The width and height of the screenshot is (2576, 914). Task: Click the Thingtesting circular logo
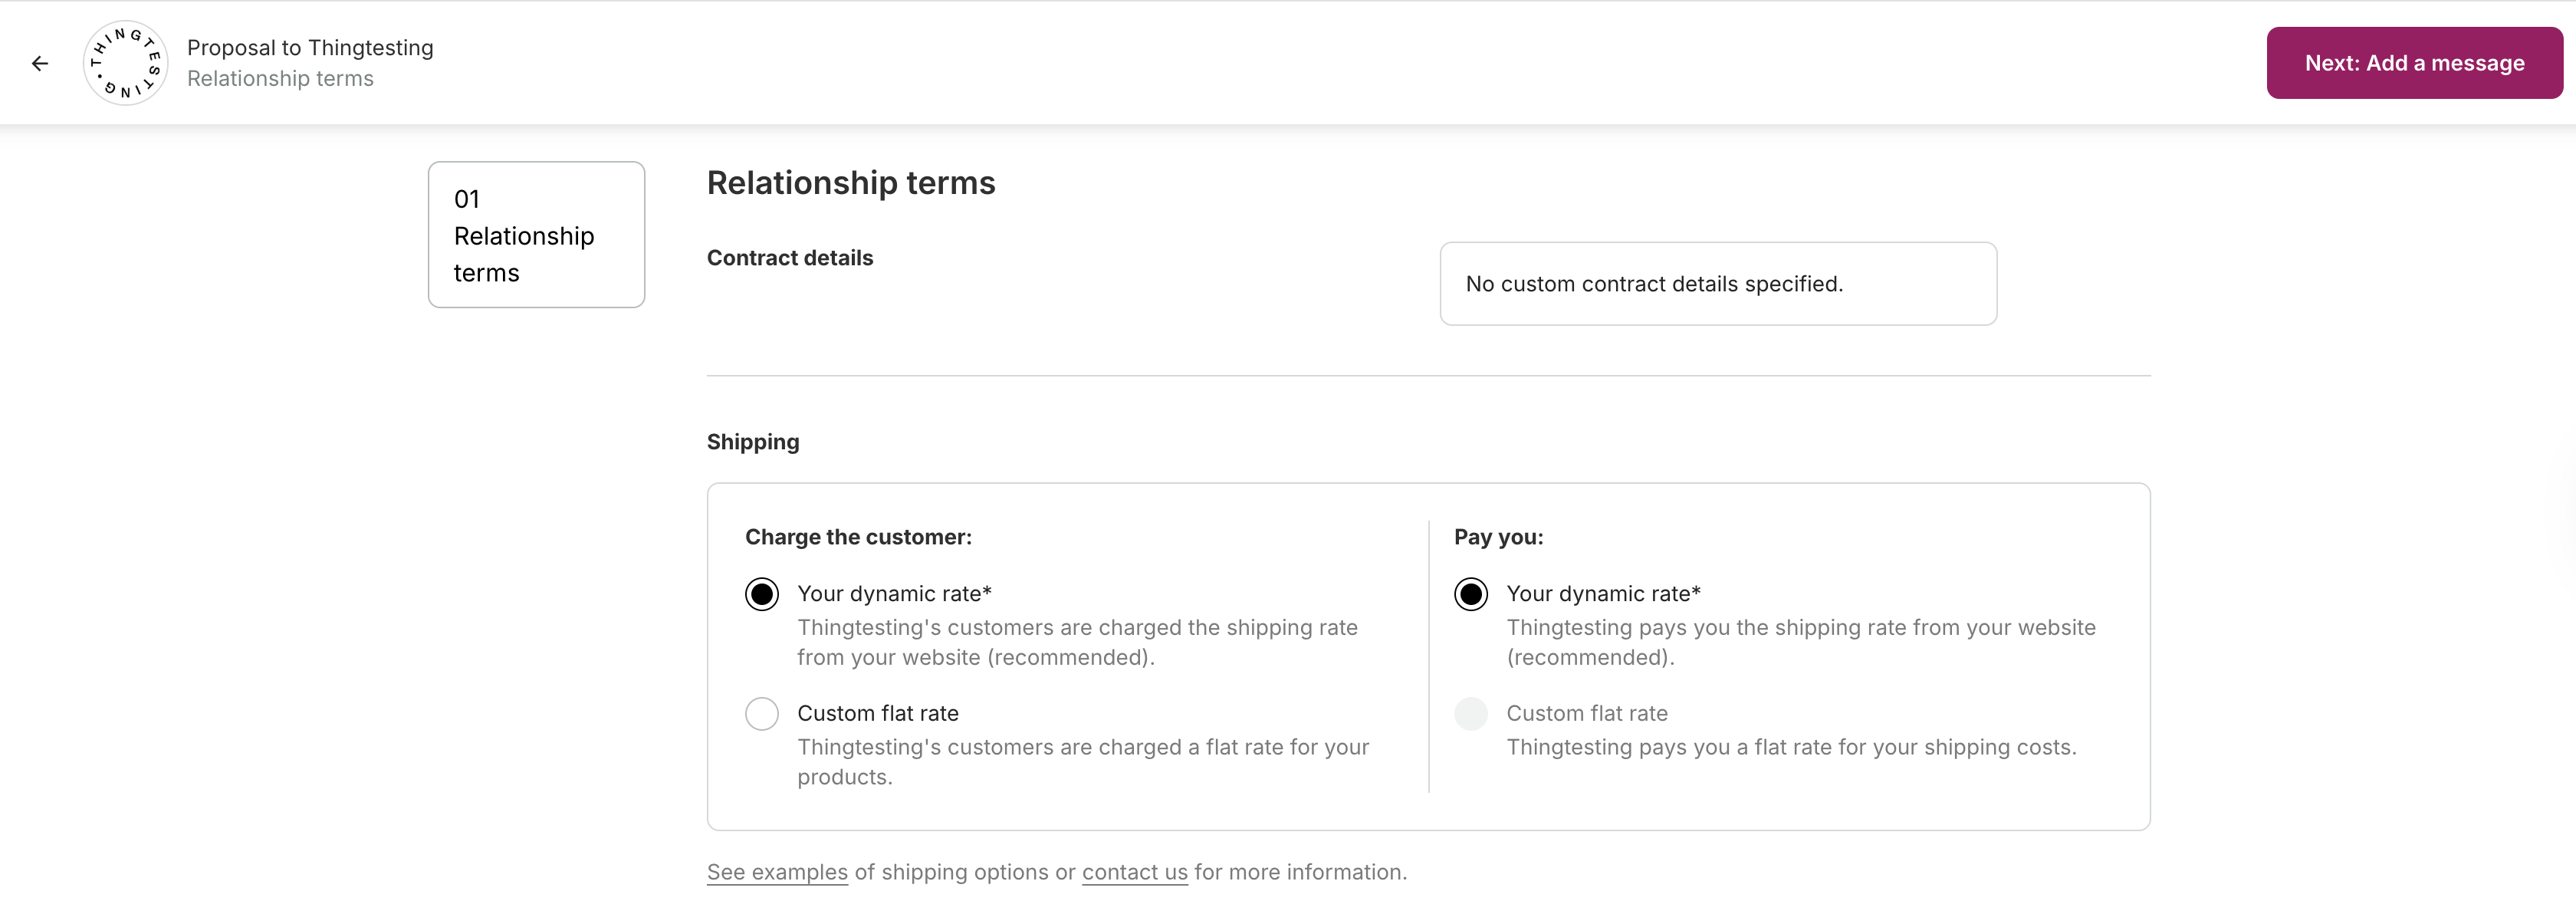coord(125,63)
